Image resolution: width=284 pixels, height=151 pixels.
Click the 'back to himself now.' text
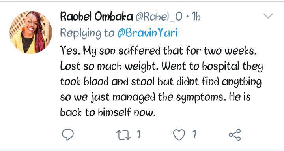(108, 112)
